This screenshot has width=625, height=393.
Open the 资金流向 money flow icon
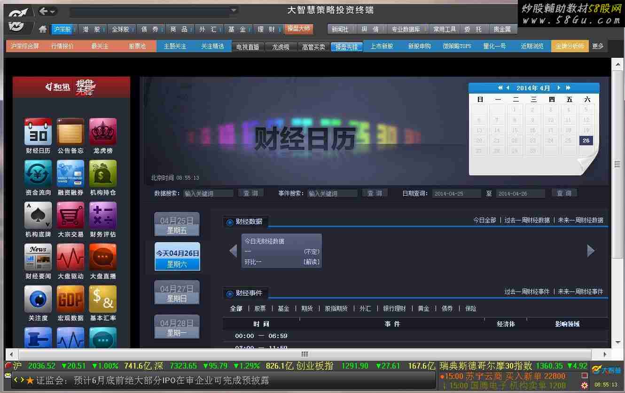[x=38, y=173]
